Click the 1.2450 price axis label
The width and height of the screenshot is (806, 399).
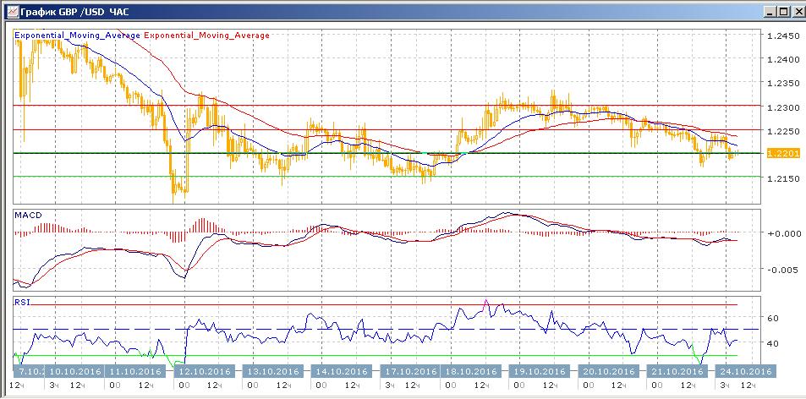coord(781,36)
